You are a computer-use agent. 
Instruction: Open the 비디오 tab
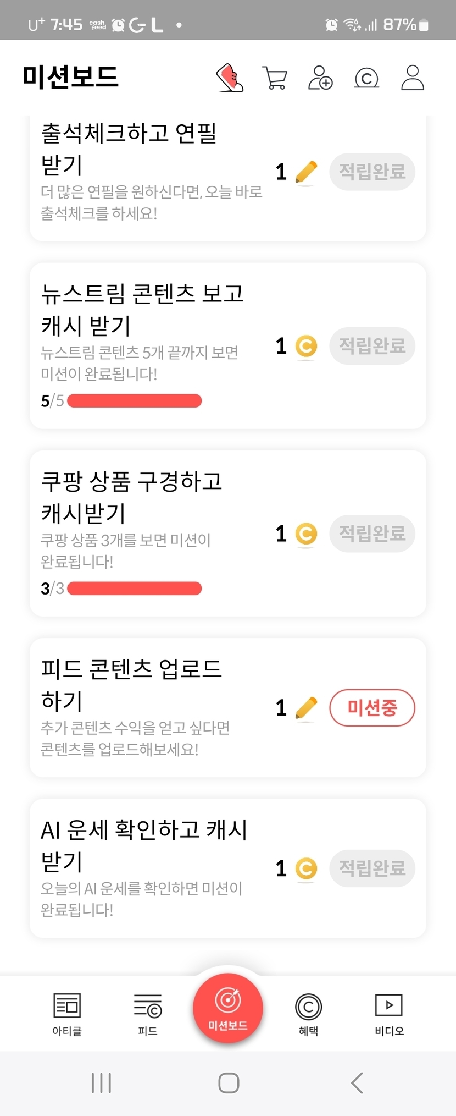tap(389, 1014)
